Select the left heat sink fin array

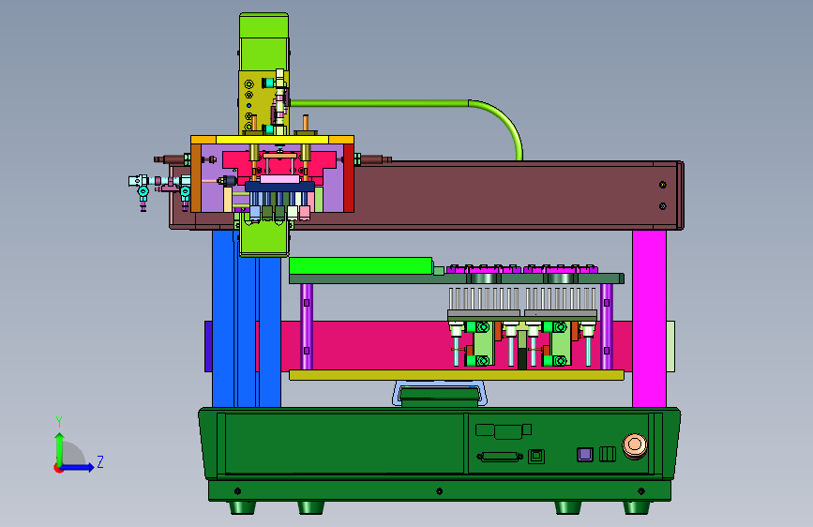point(483,299)
